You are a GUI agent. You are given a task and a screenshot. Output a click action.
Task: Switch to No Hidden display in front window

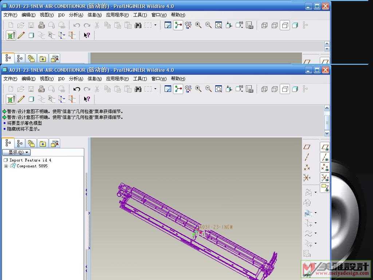pos(285,89)
